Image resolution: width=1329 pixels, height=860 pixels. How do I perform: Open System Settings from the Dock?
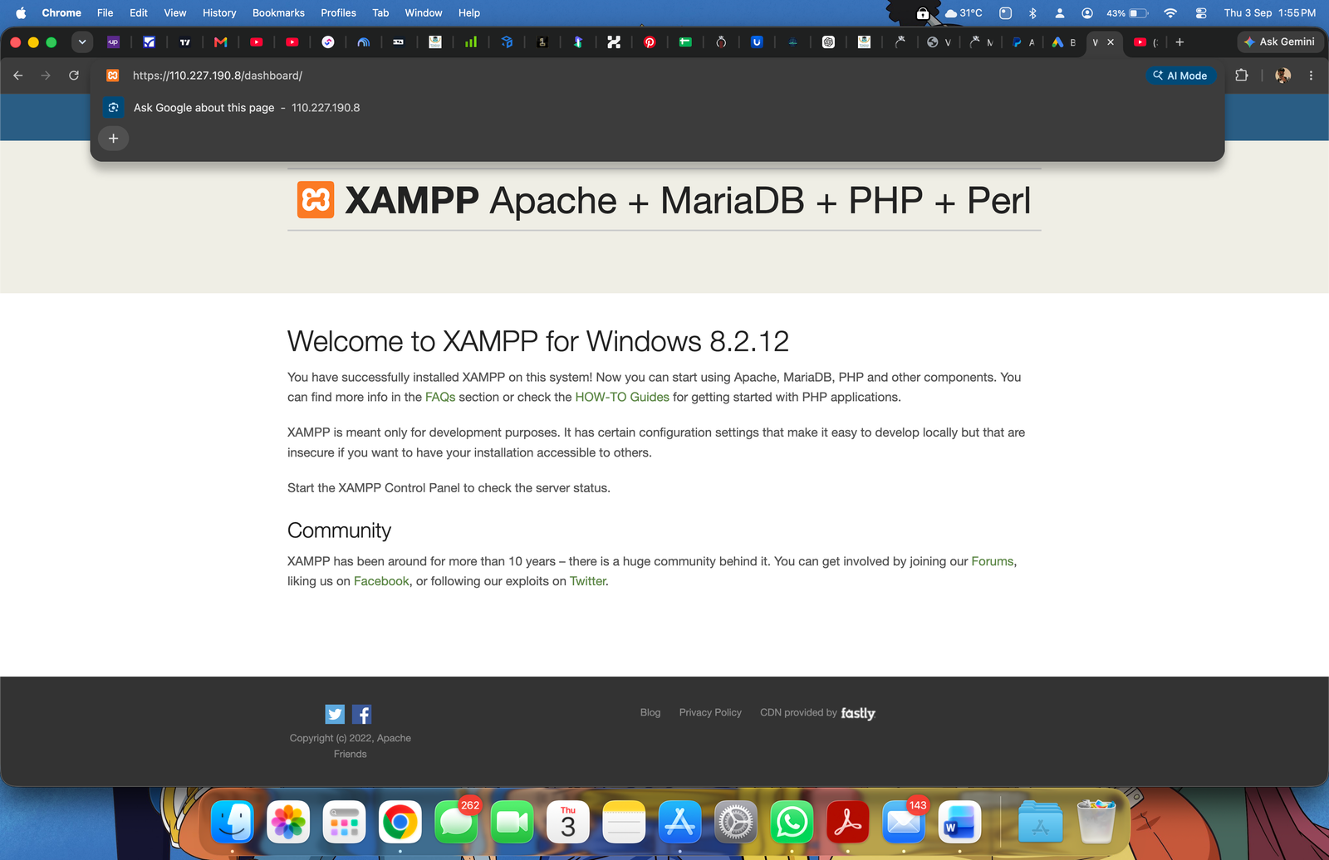coord(736,823)
